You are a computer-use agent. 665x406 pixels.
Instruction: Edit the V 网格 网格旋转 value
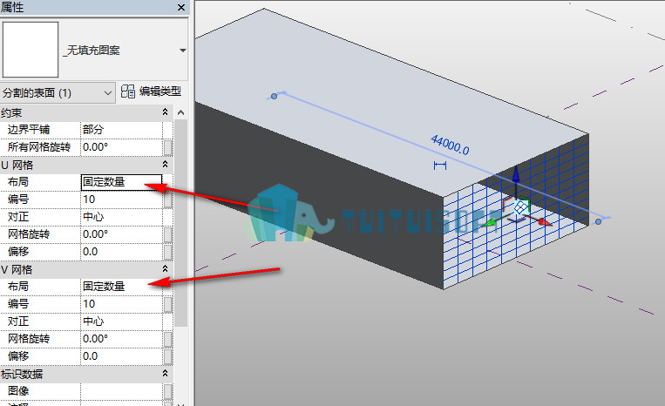(122, 339)
